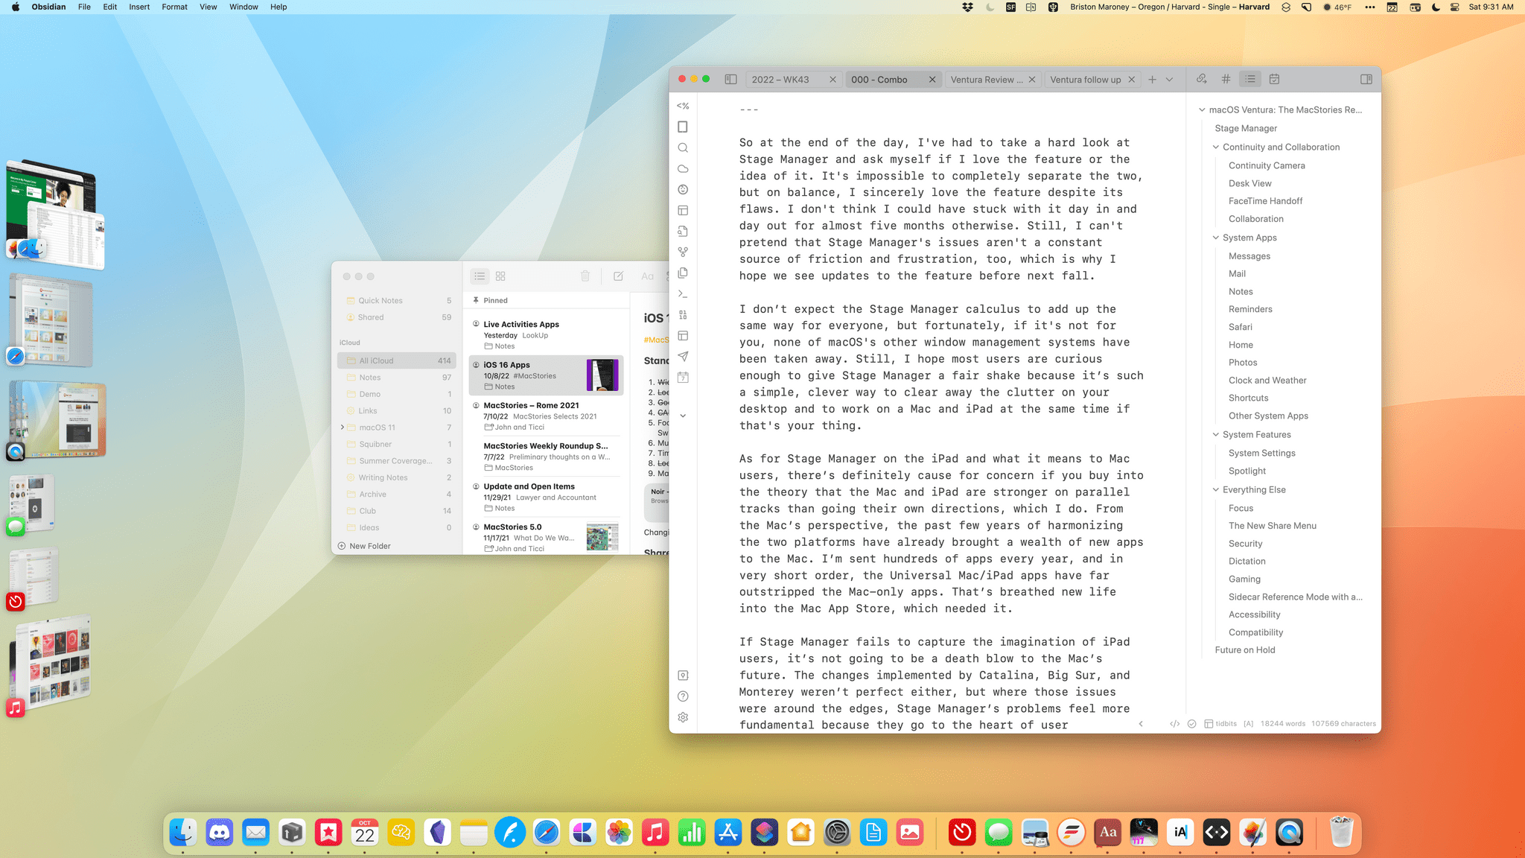Show the outline pane in sidebar
This screenshot has height=858, width=1525.
(x=1250, y=79)
